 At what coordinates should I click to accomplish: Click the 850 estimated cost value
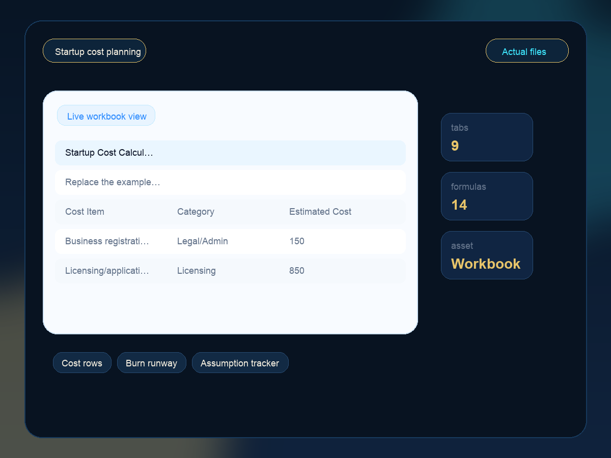[297, 271]
